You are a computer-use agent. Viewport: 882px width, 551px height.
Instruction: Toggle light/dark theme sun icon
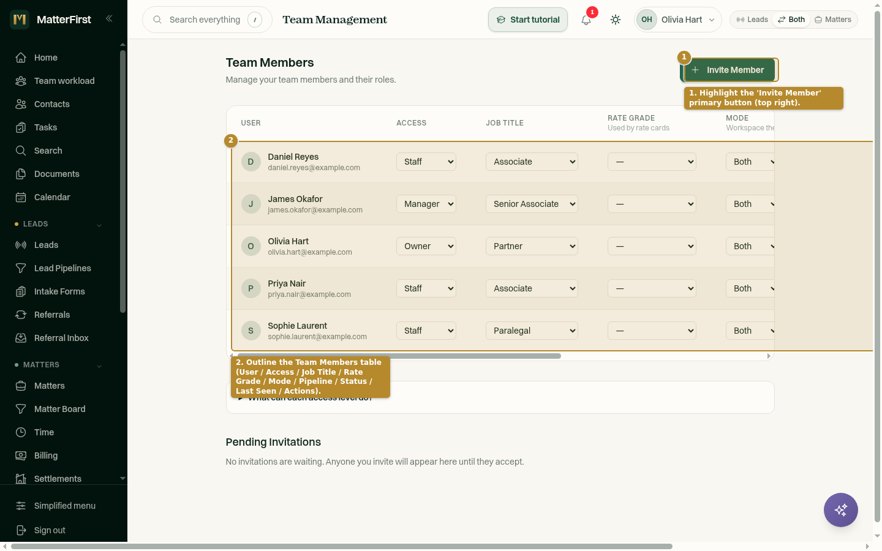(x=616, y=20)
